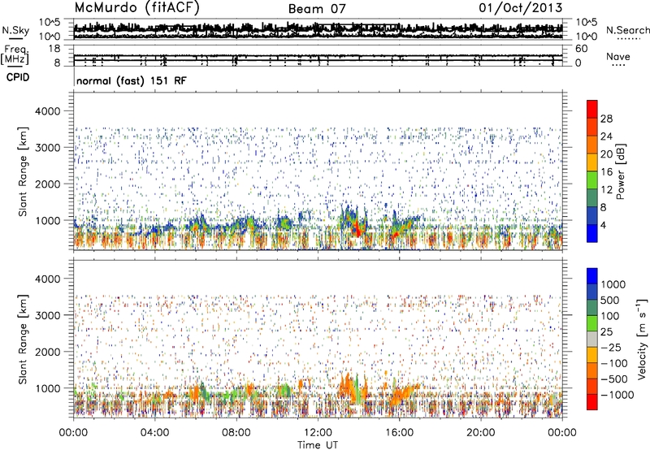Select the 3000 tick on Power panel axis

click(47, 148)
